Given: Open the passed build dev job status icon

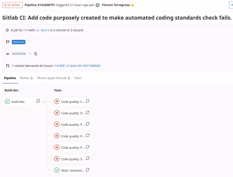Looking at the screenshot, I should [x=7, y=102].
